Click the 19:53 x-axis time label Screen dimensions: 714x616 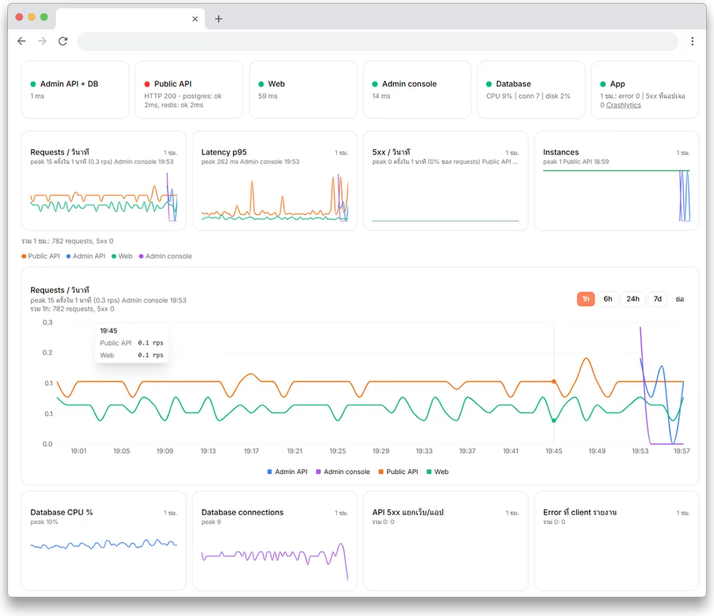[x=640, y=451]
